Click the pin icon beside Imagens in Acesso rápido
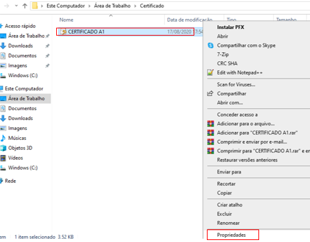Image resolution: width=310 pixels, height=242 pixels. coord(47,66)
